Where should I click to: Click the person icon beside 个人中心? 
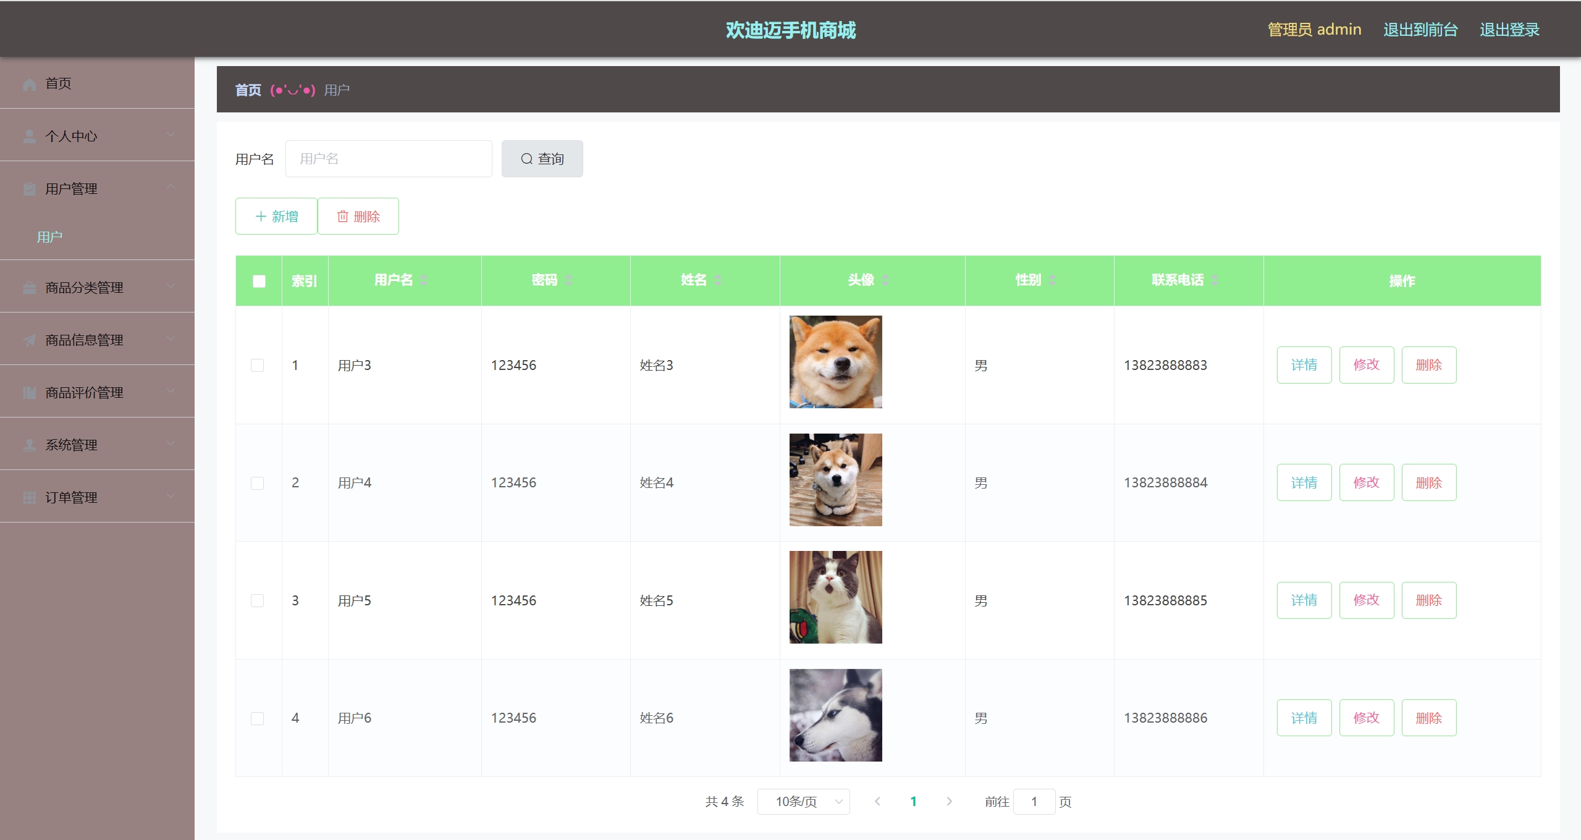pos(29,136)
